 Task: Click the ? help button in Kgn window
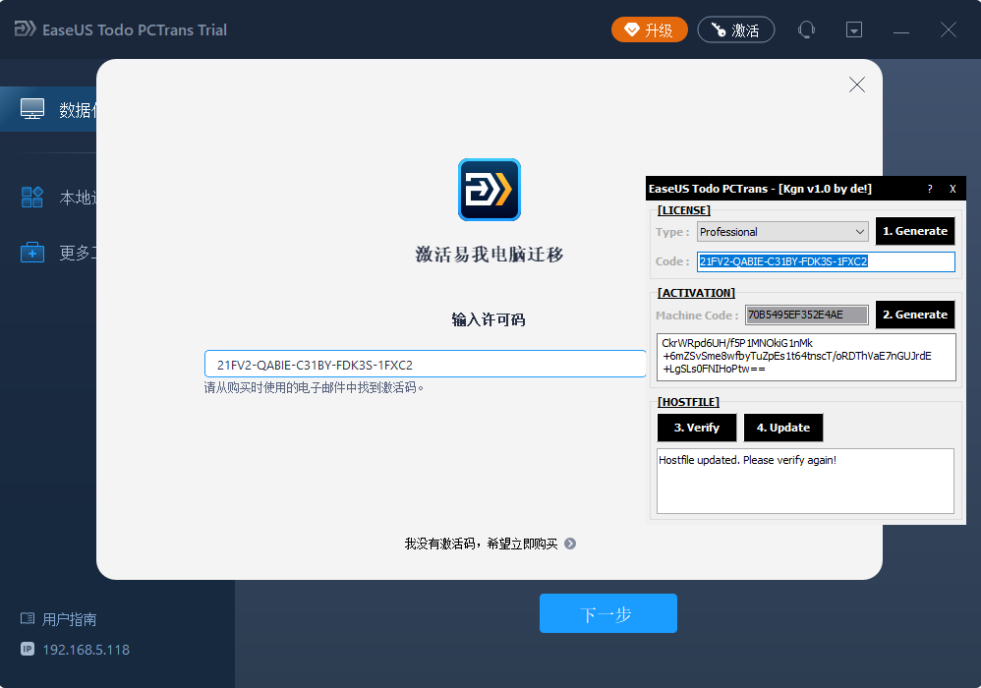[930, 189]
